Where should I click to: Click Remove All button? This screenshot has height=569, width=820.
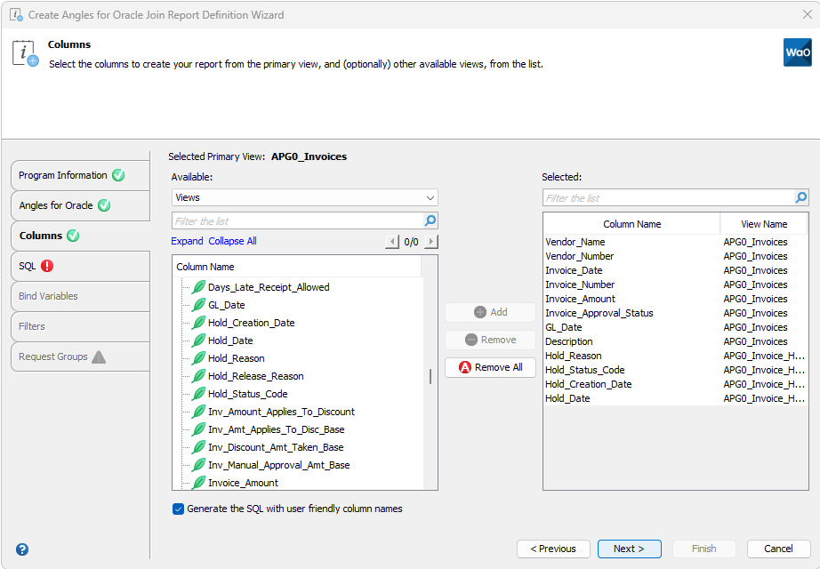click(490, 367)
